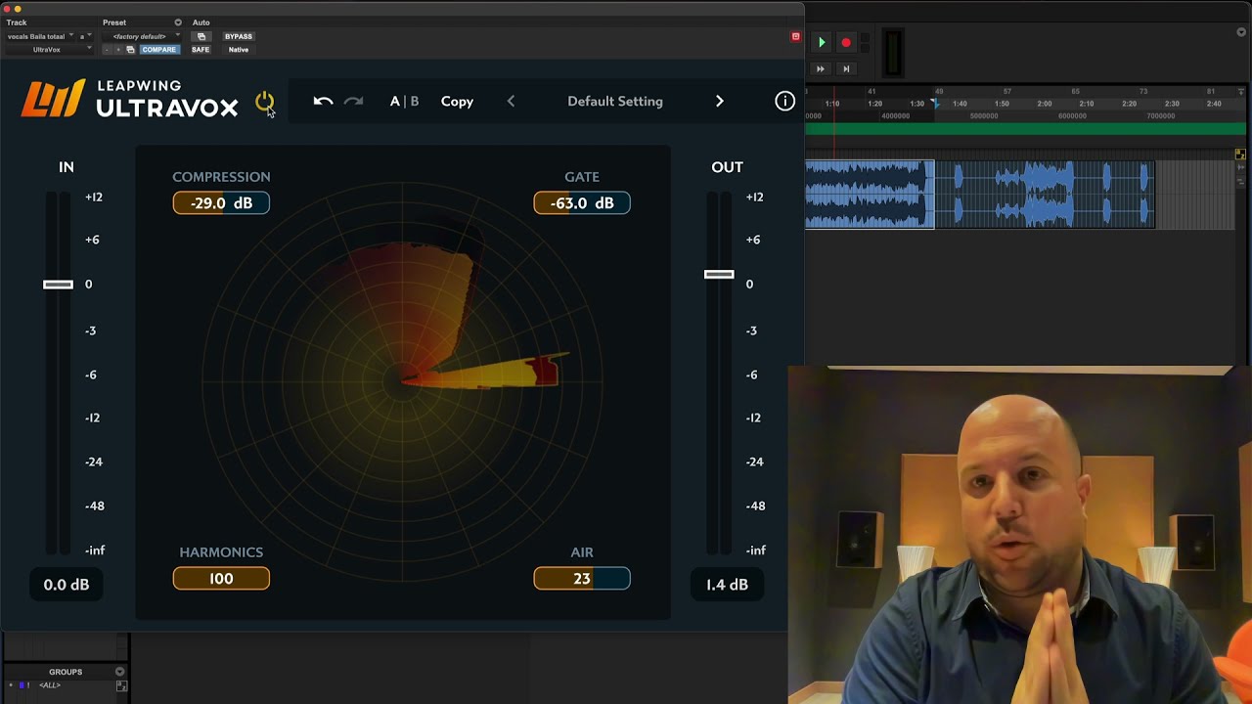Screen dimensions: 1252x704
Task: Toggle the BYPASS button
Action: [239, 36]
